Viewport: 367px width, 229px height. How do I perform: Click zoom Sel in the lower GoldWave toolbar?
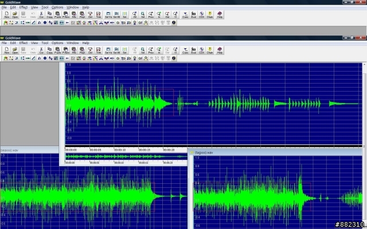pos(143,50)
